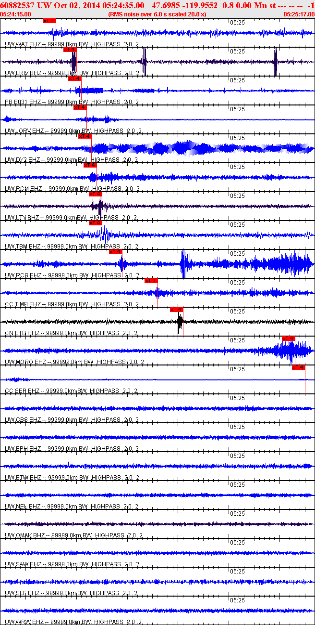Click the 05:25:17.00 end time label

click(x=299, y=14)
